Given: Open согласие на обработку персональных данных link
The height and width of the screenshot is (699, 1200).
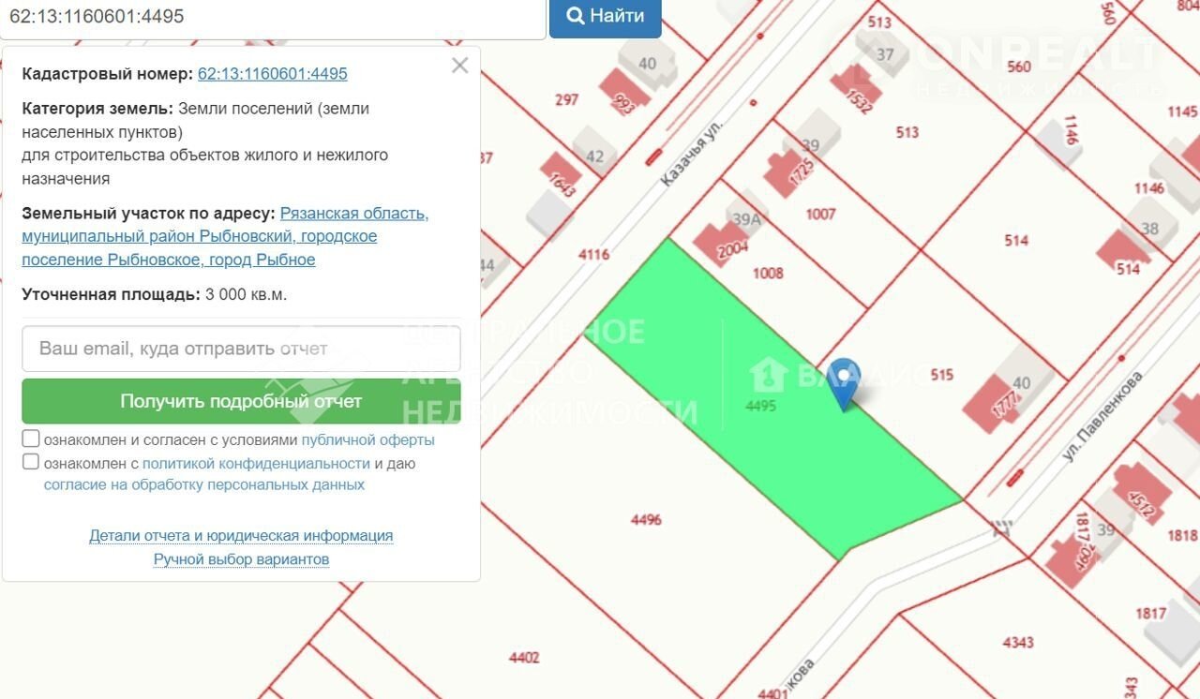Looking at the screenshot, I should (203, 485).
